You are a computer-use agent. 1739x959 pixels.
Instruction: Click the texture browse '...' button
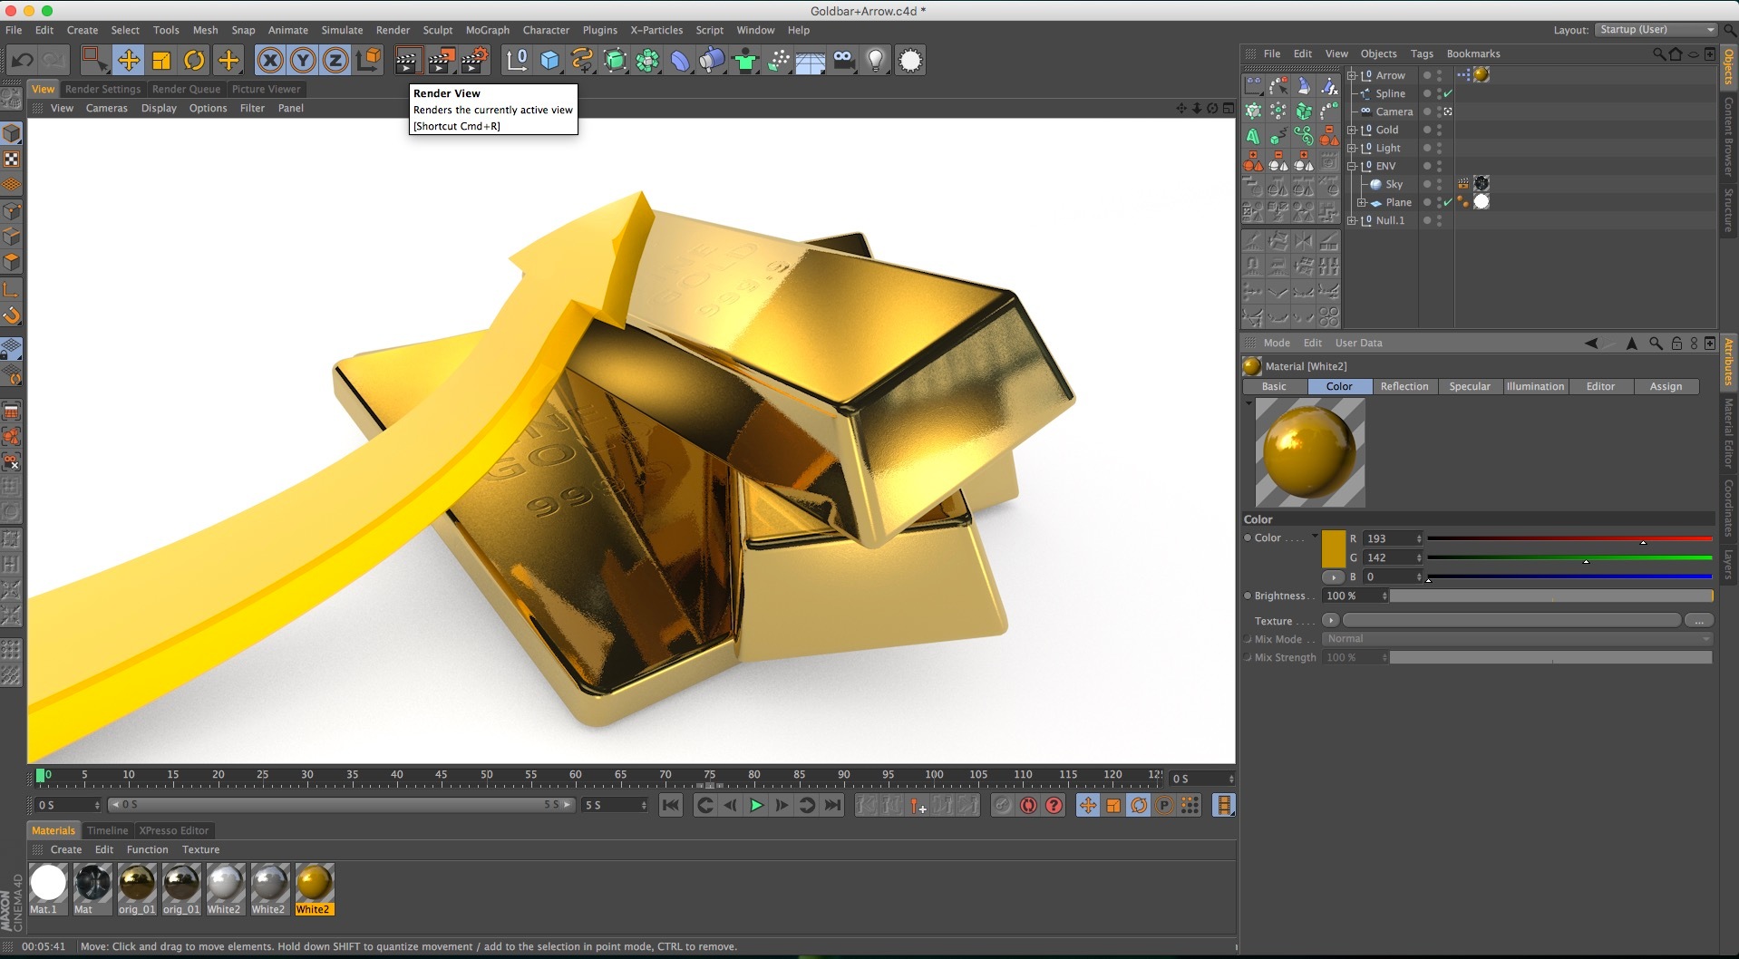[x=1698, y=621]
